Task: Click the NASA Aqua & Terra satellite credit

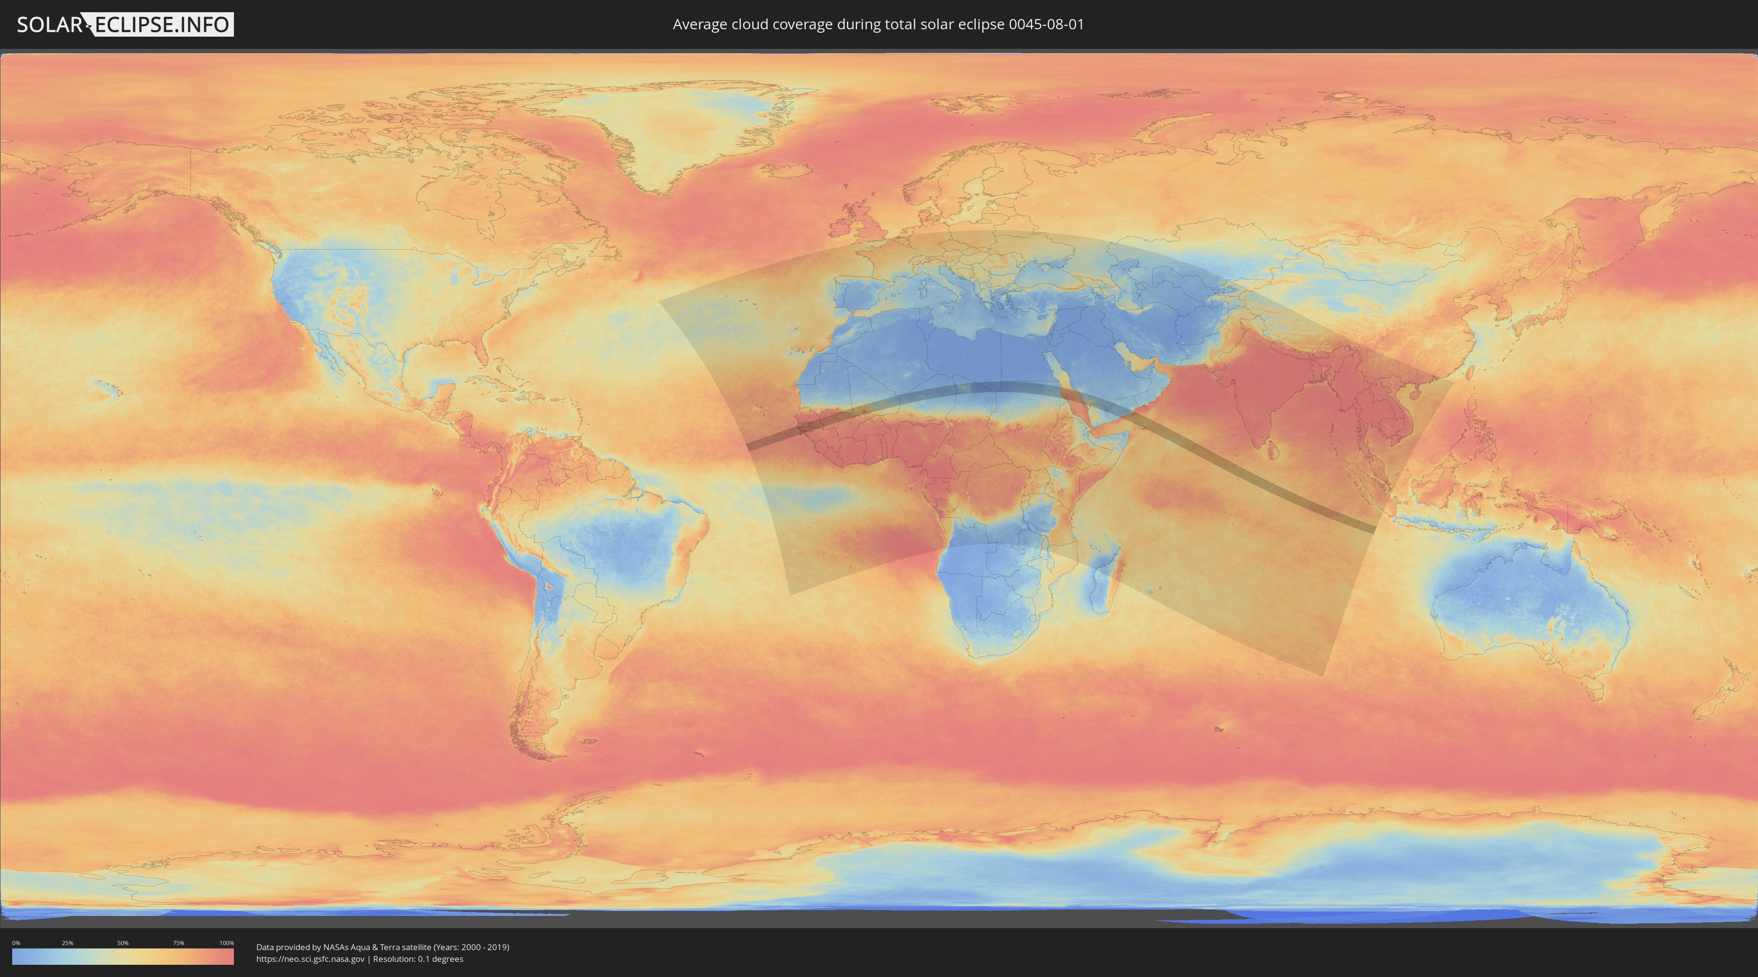Action: pos(382,947)
